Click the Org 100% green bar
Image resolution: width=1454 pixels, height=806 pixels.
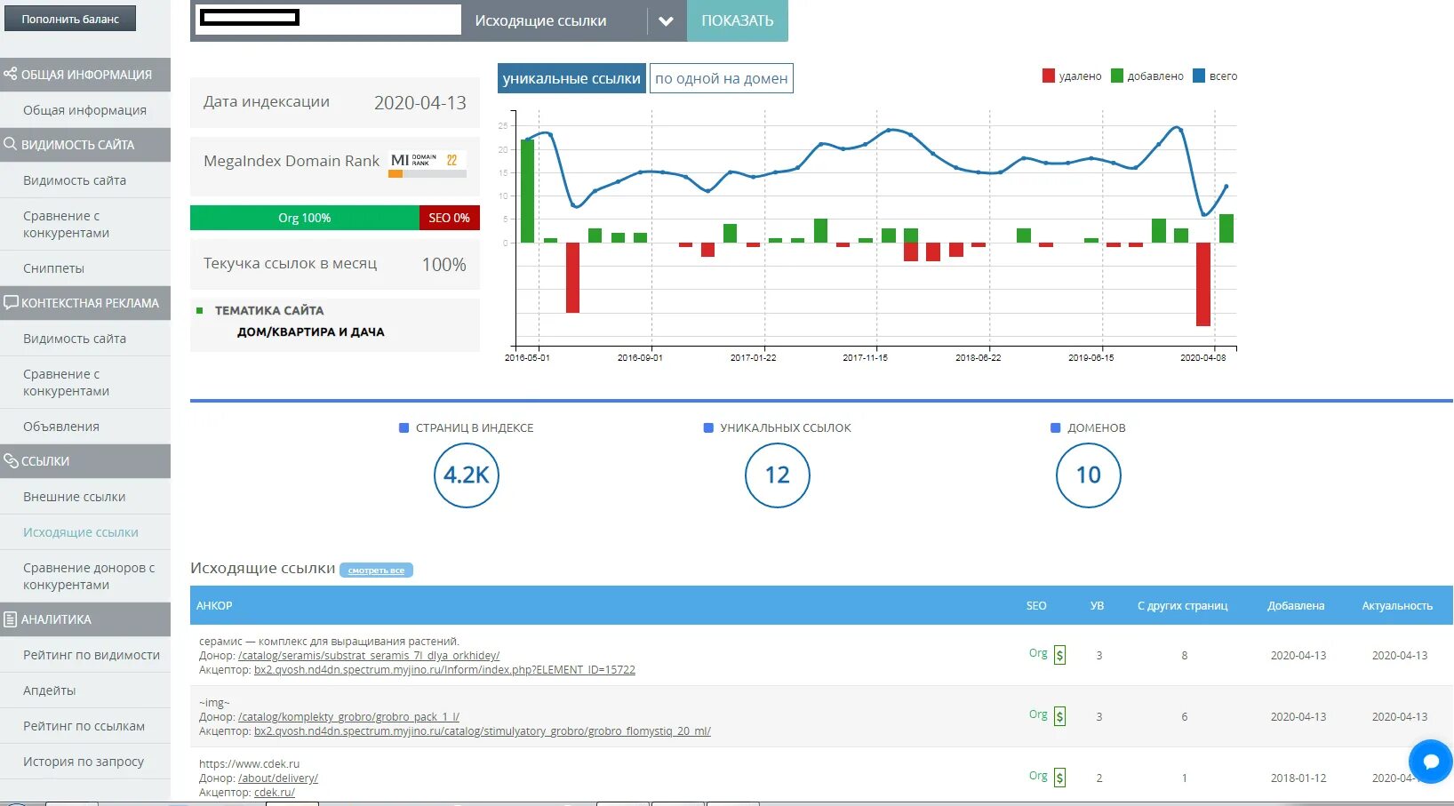pyautogui.click(x=305, y=218)
